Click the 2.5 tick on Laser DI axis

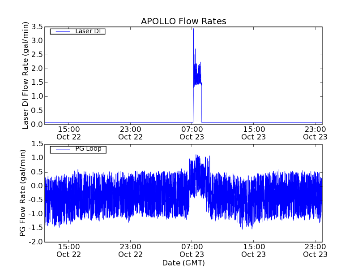37,55
